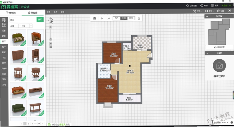Select the orange armchair model
Screen dimensions: 234x127
point(36,37)
